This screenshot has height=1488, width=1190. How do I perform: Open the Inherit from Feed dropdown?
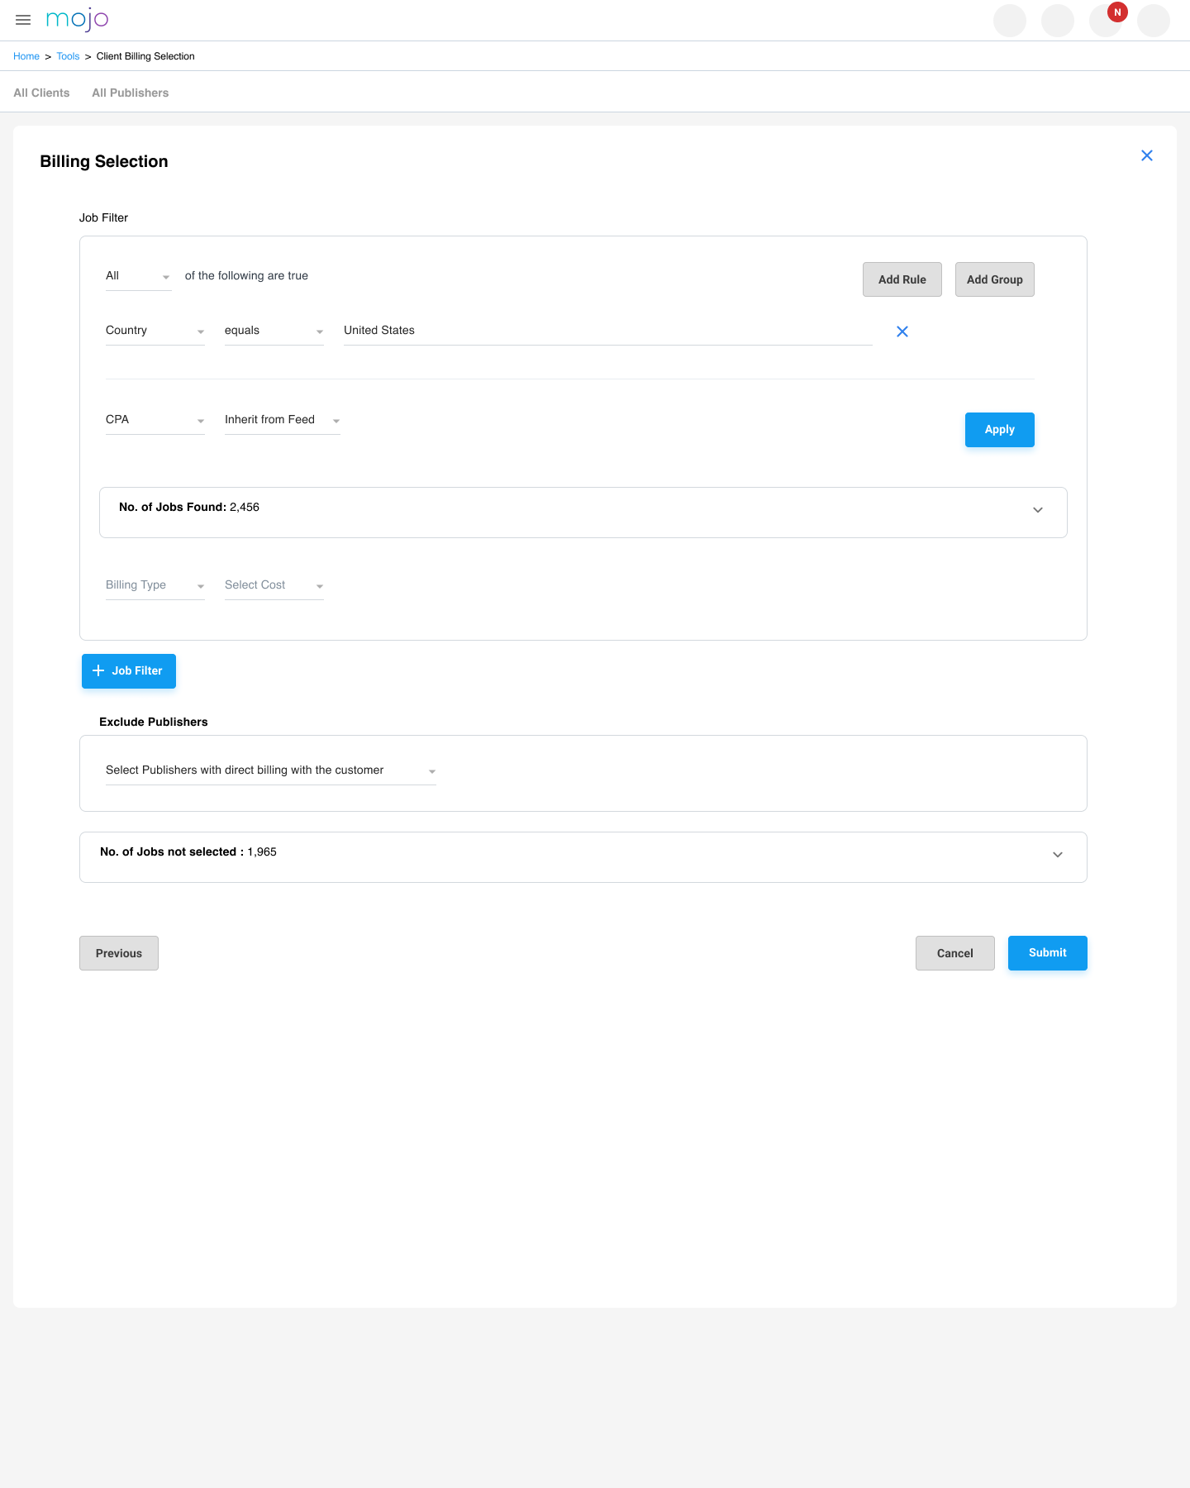pos(282,420)
